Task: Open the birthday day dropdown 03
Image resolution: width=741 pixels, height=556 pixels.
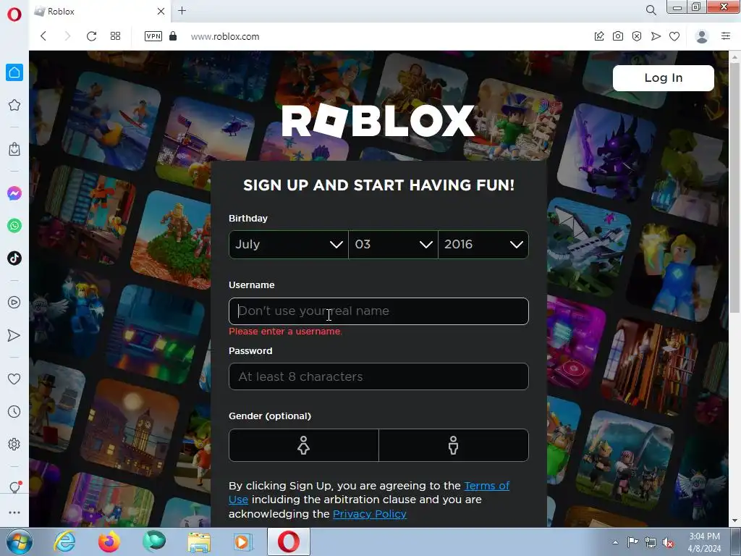Action: 393,245
